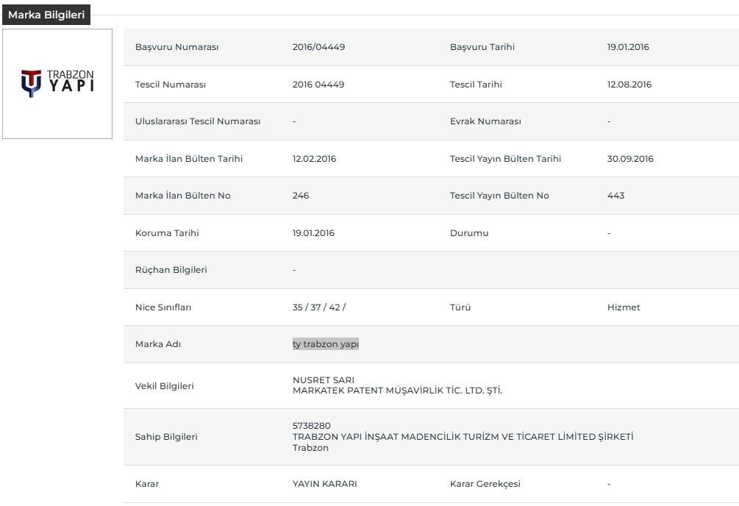739x506 pixels.
Task: Click attorney name NUSRET SARI
Action: [324, 380]
